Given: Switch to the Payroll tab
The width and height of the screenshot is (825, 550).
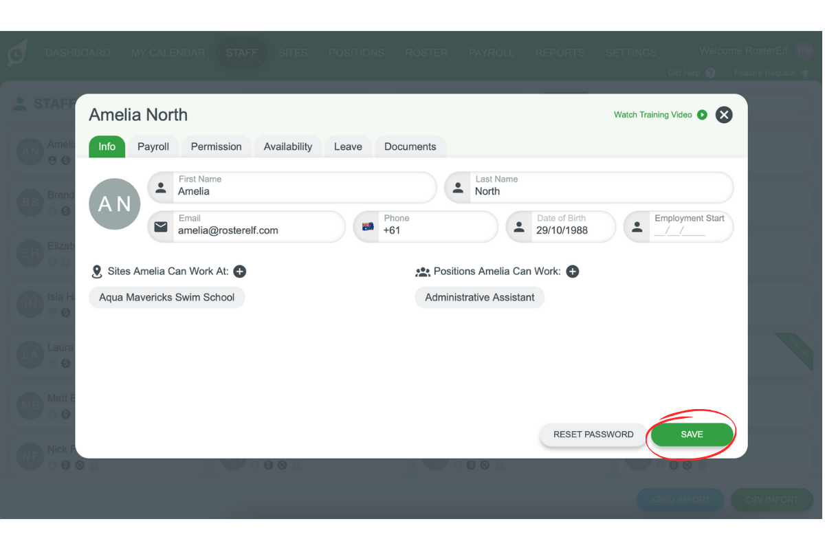Looking at the screenshot, I should pyautogui.click(x=153, y=146).
